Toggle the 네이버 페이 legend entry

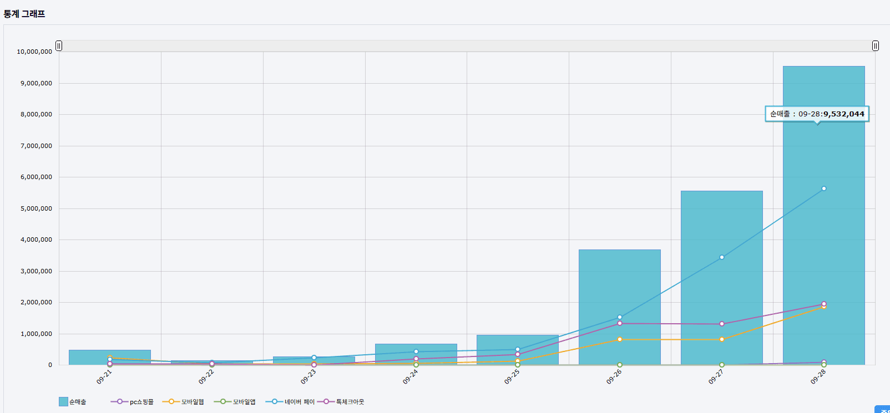[x=290, y=402]
